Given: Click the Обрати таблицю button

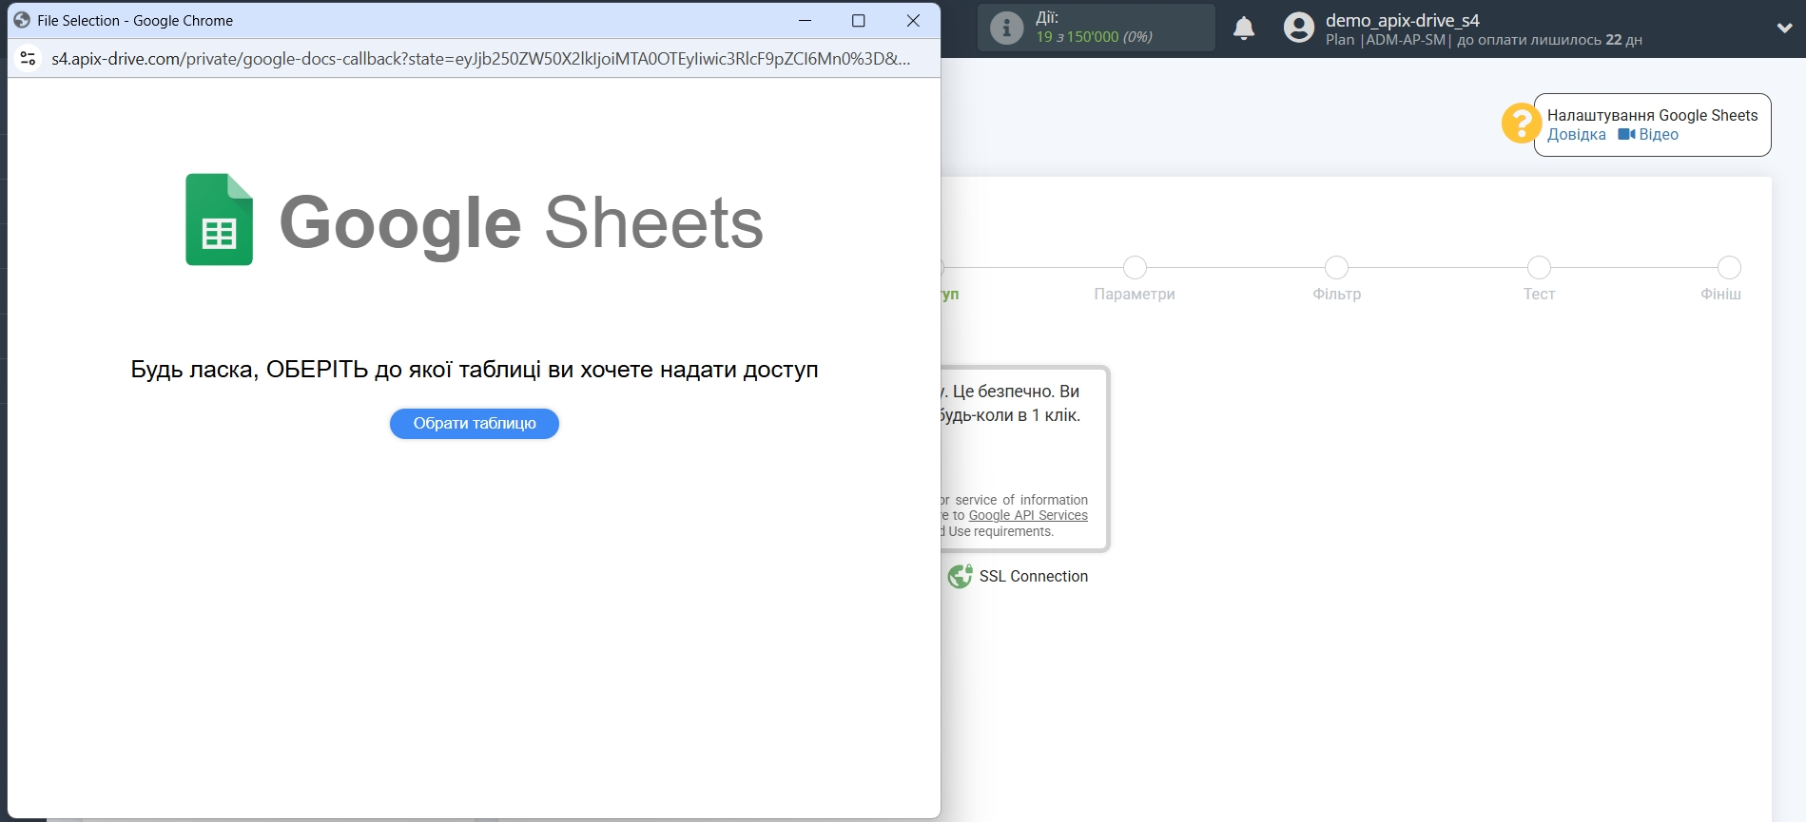Looking at the screenshot, I should coord(474,423).
